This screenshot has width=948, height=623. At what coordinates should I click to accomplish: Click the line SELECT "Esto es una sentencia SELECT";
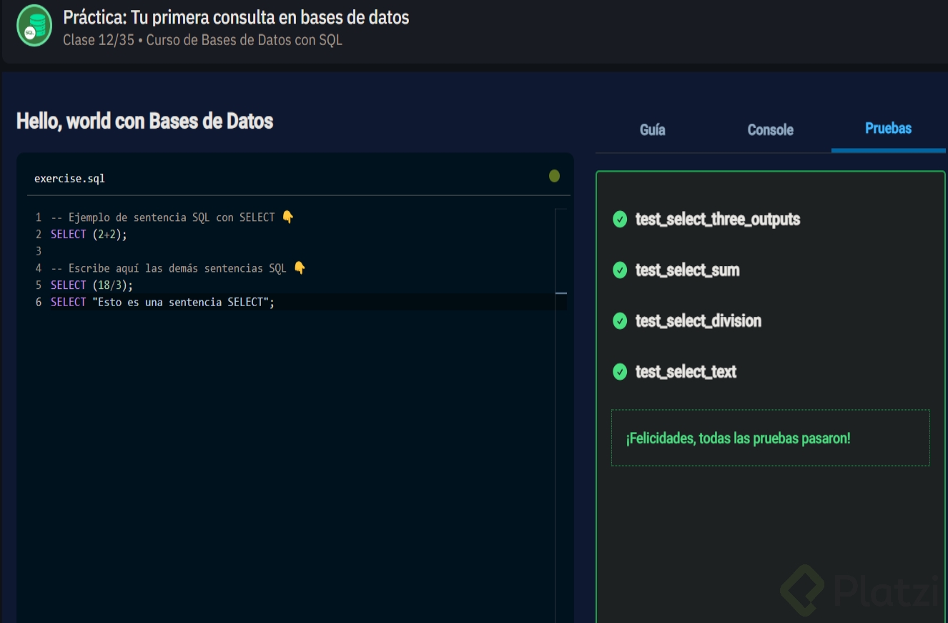(x=162, y=302)
